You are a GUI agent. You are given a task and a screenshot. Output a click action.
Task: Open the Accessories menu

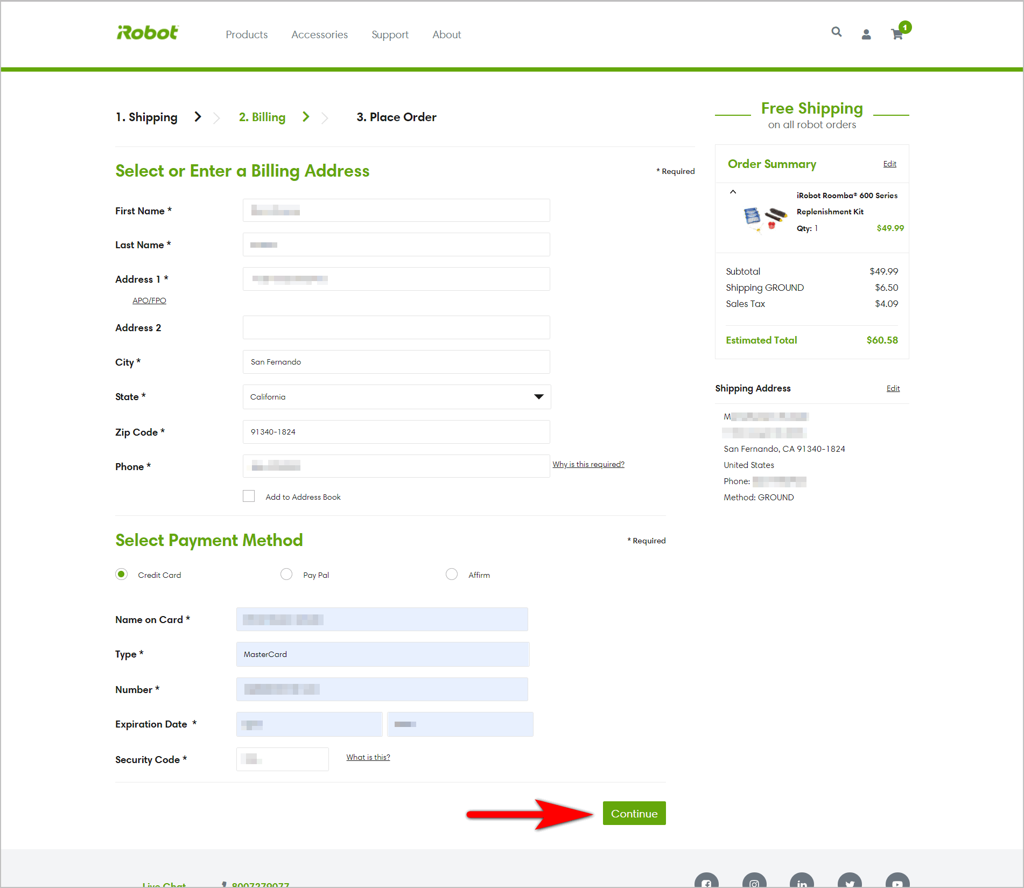coord(320,34)
